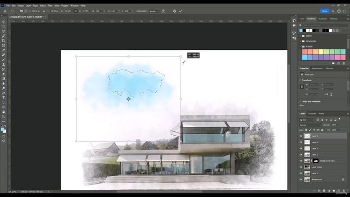This screenshot has height=197, width=350.
Task: Open the layer filter Kind dropdown
Action: click(307, 120)
